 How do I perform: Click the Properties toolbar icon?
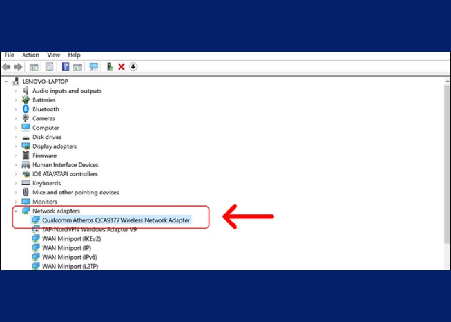50,67
